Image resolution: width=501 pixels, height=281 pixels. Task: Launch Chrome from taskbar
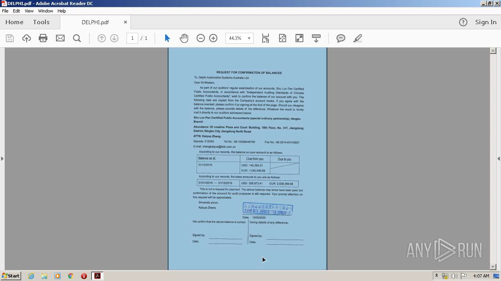click(71, 276)
